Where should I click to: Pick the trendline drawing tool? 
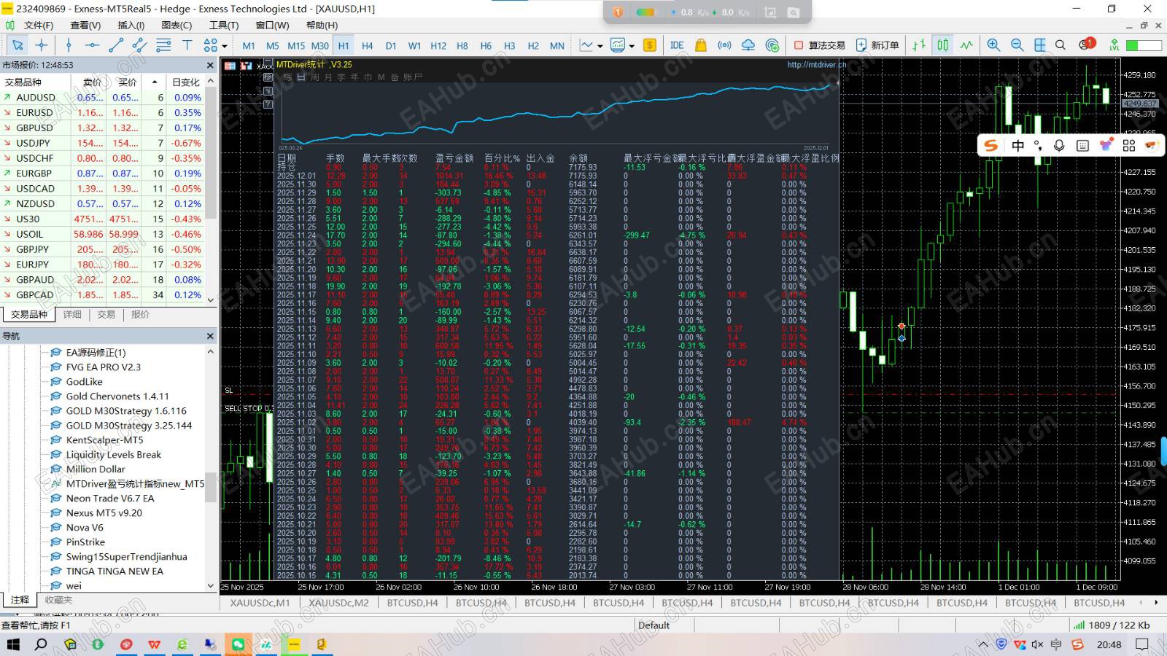[x=116, y=45]
